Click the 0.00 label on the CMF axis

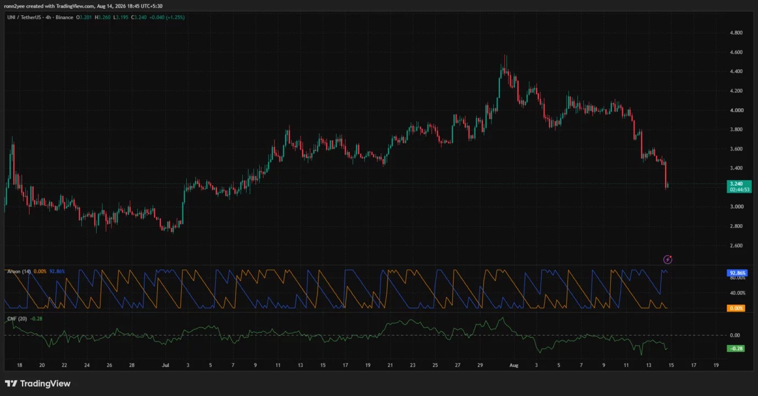click(734, 335)
